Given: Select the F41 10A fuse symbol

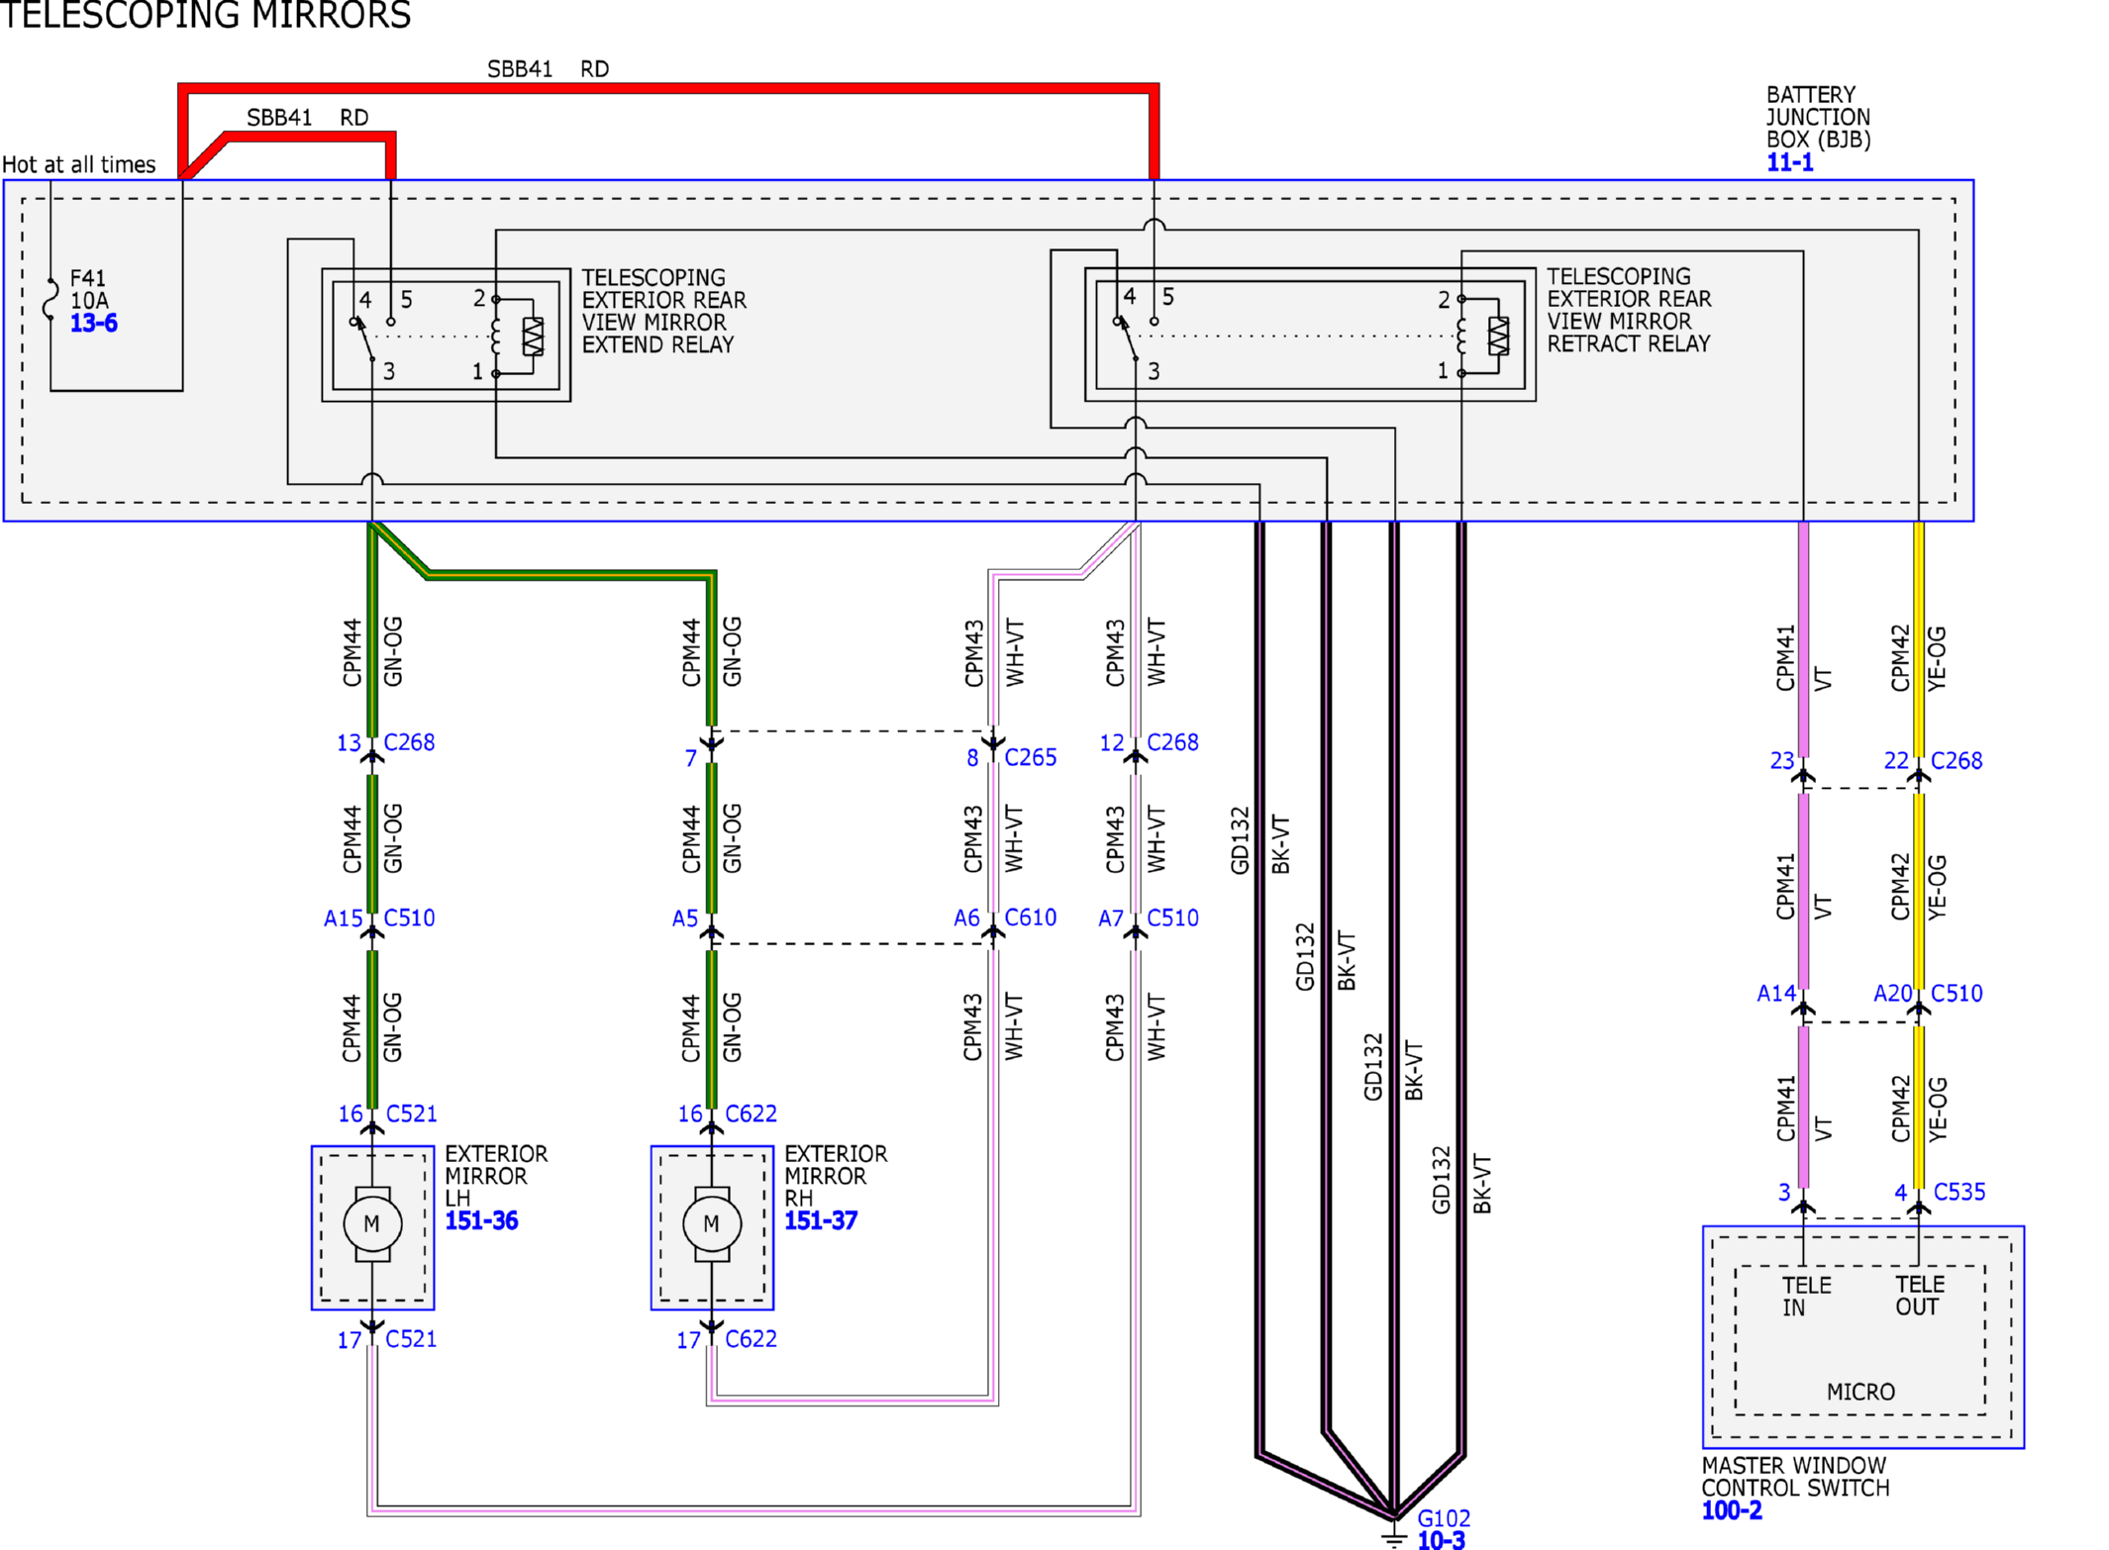Looking at the screenshot, I should (50, 300).
